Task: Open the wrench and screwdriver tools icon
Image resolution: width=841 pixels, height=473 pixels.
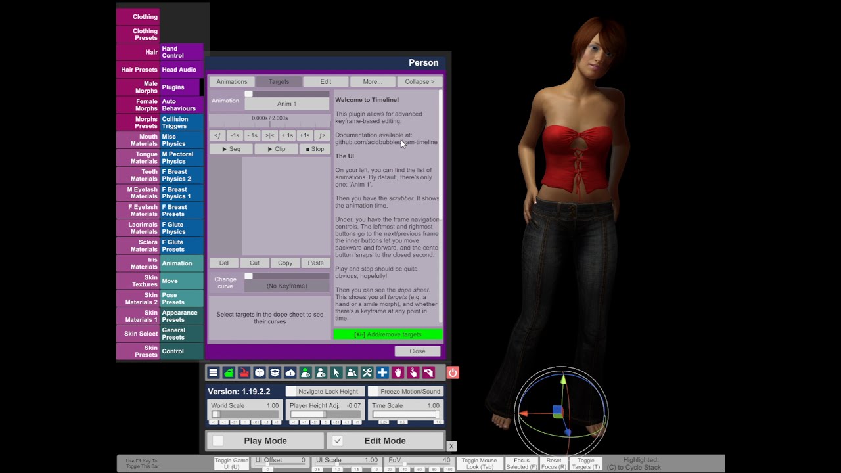Action: (367, 372)
